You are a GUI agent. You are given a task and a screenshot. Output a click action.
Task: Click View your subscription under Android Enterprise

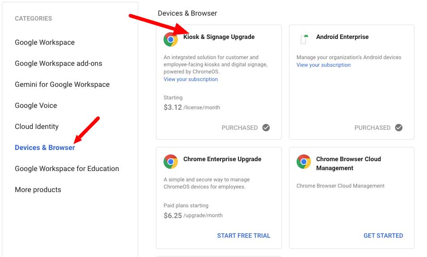coord(323,65)
